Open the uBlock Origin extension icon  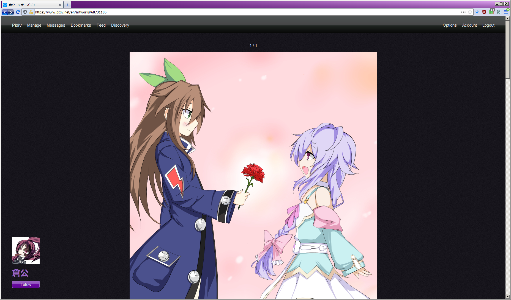[484, 12]
